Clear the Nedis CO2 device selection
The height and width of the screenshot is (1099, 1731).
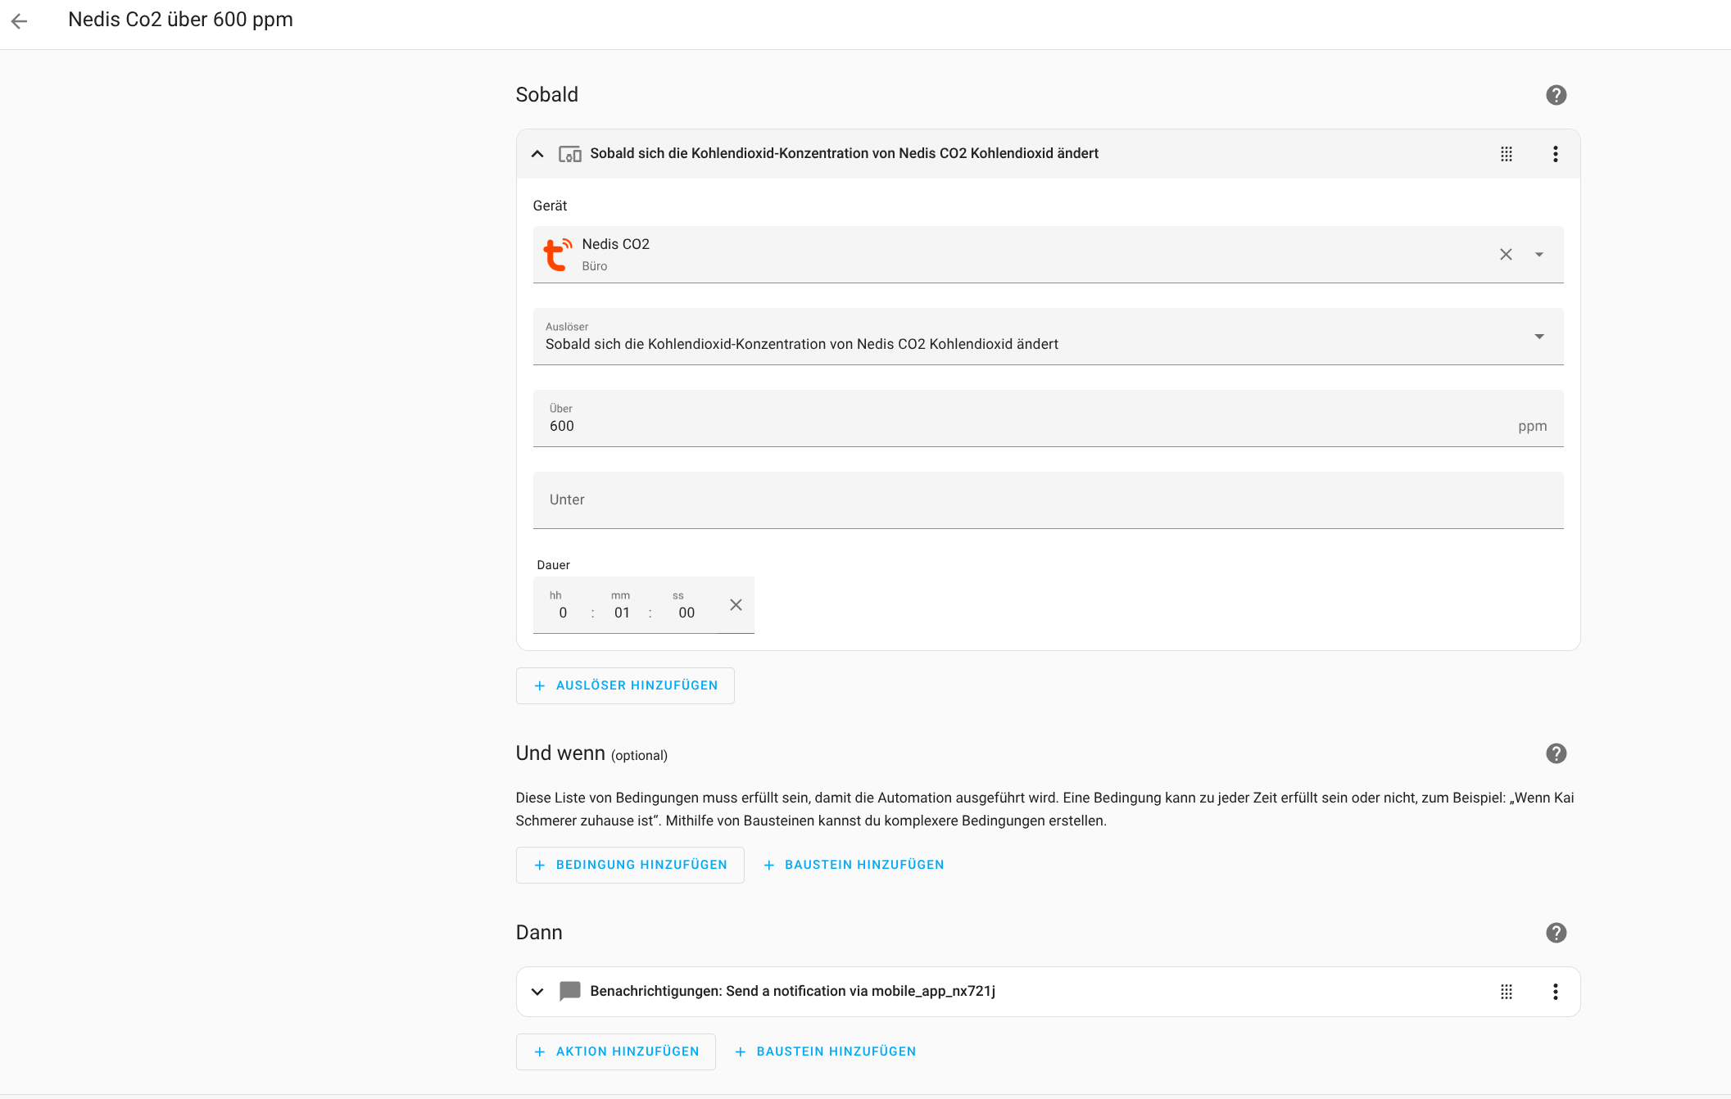pyautogui.click(x=1506, y=255)
